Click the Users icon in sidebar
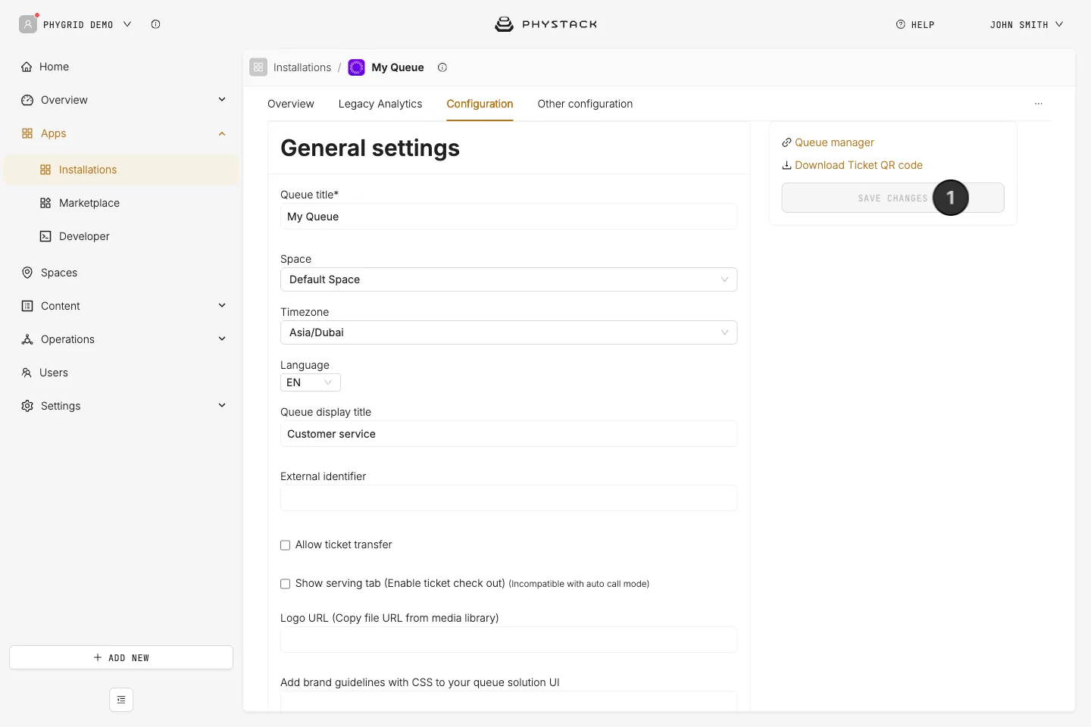The height and width of the screenshot is (727, 1091). tap(27, 373)
